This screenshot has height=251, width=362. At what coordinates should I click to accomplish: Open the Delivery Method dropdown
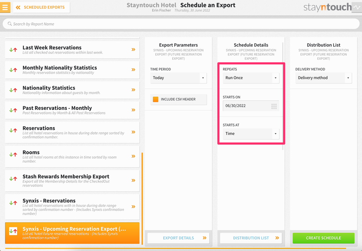(x=323, y=78)
